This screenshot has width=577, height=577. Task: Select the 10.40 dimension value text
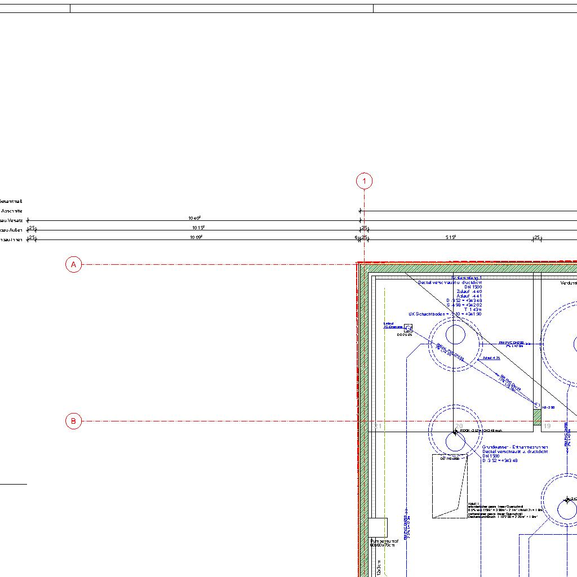coord(195,218)
